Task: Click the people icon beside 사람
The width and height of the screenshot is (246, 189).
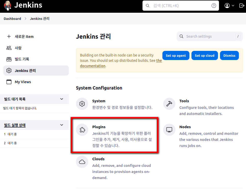Action: (9, 48)
